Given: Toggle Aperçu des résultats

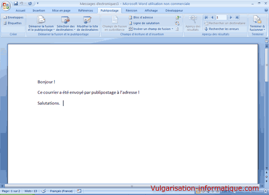Looking at the screenshot, I should pyautogui.click(x=193, y=23).
